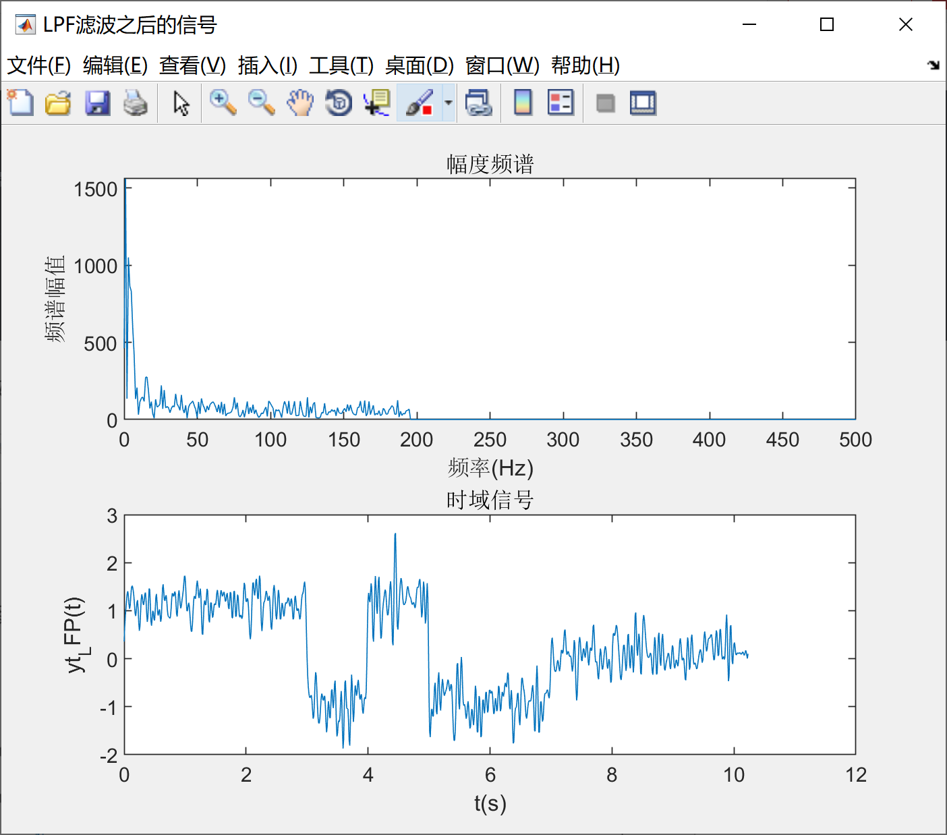Close the LPF figure window
The height and width of the screenshot is (835, 947).
(x=906, y=25)
